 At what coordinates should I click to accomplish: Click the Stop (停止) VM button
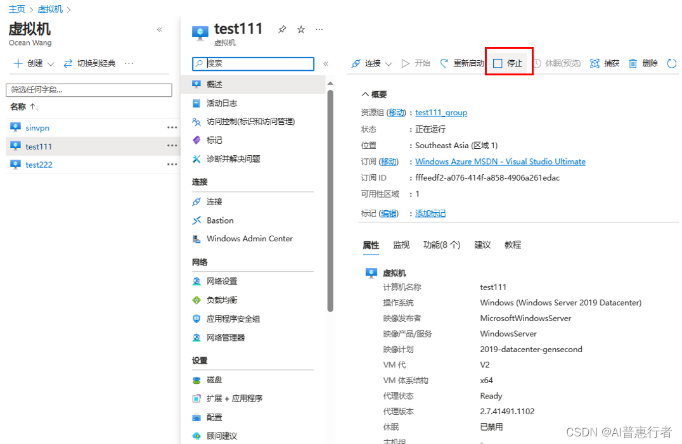[x=508, y=63]
